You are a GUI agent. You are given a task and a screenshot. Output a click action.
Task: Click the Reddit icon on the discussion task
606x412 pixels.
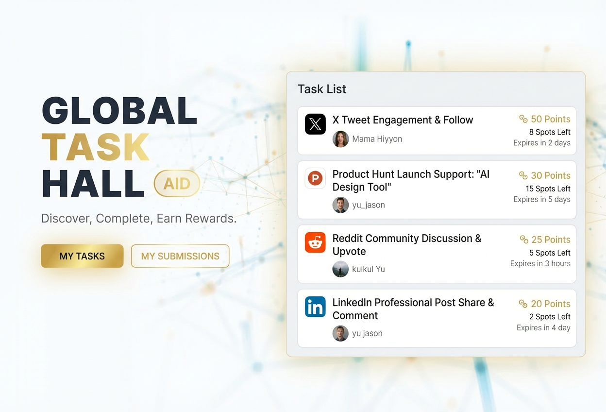pyautogui.click(x=315, y=243)
